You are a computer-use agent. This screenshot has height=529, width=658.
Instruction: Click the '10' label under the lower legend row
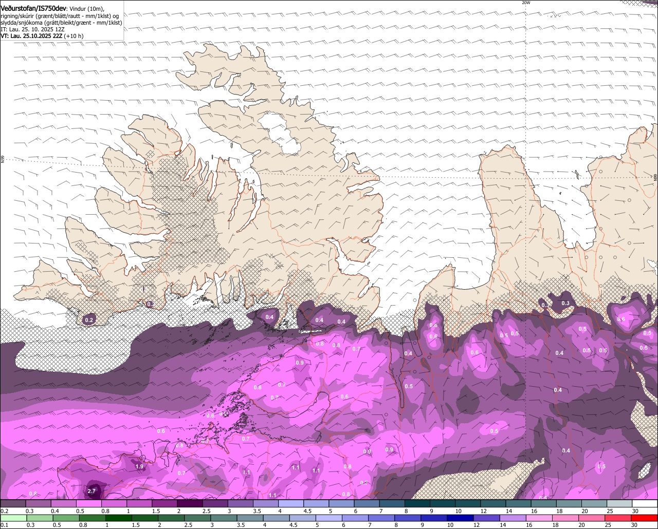click(450, 525)
